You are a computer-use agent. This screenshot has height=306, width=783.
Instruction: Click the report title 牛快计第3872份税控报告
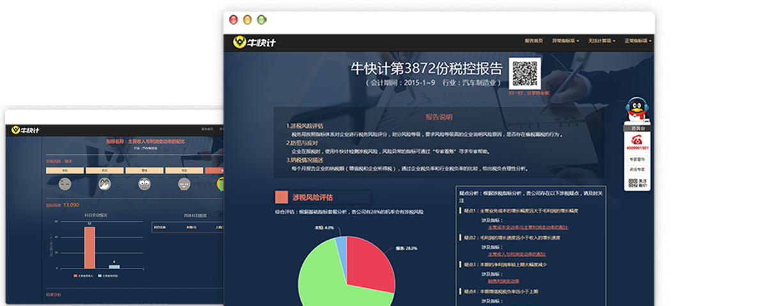click(427, 68)
